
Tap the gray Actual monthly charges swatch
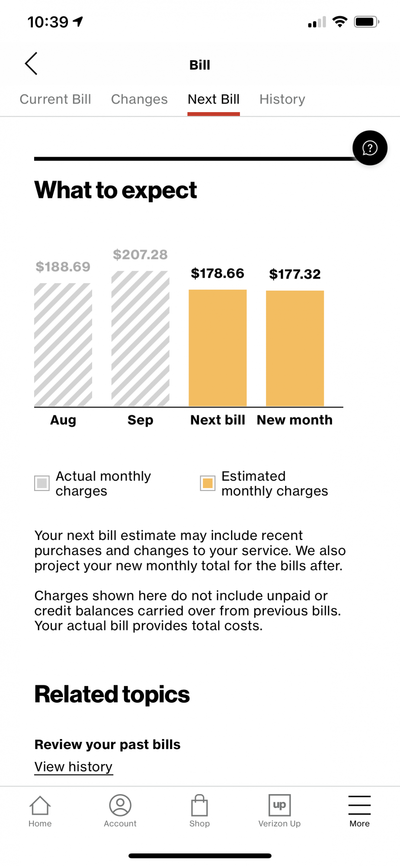(42, 483)
